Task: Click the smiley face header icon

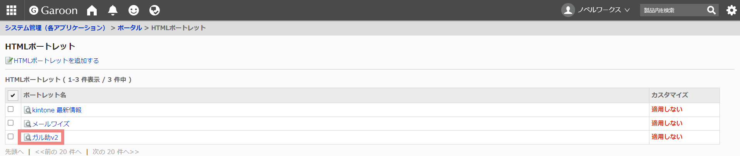Action: [x=134, y=10]
